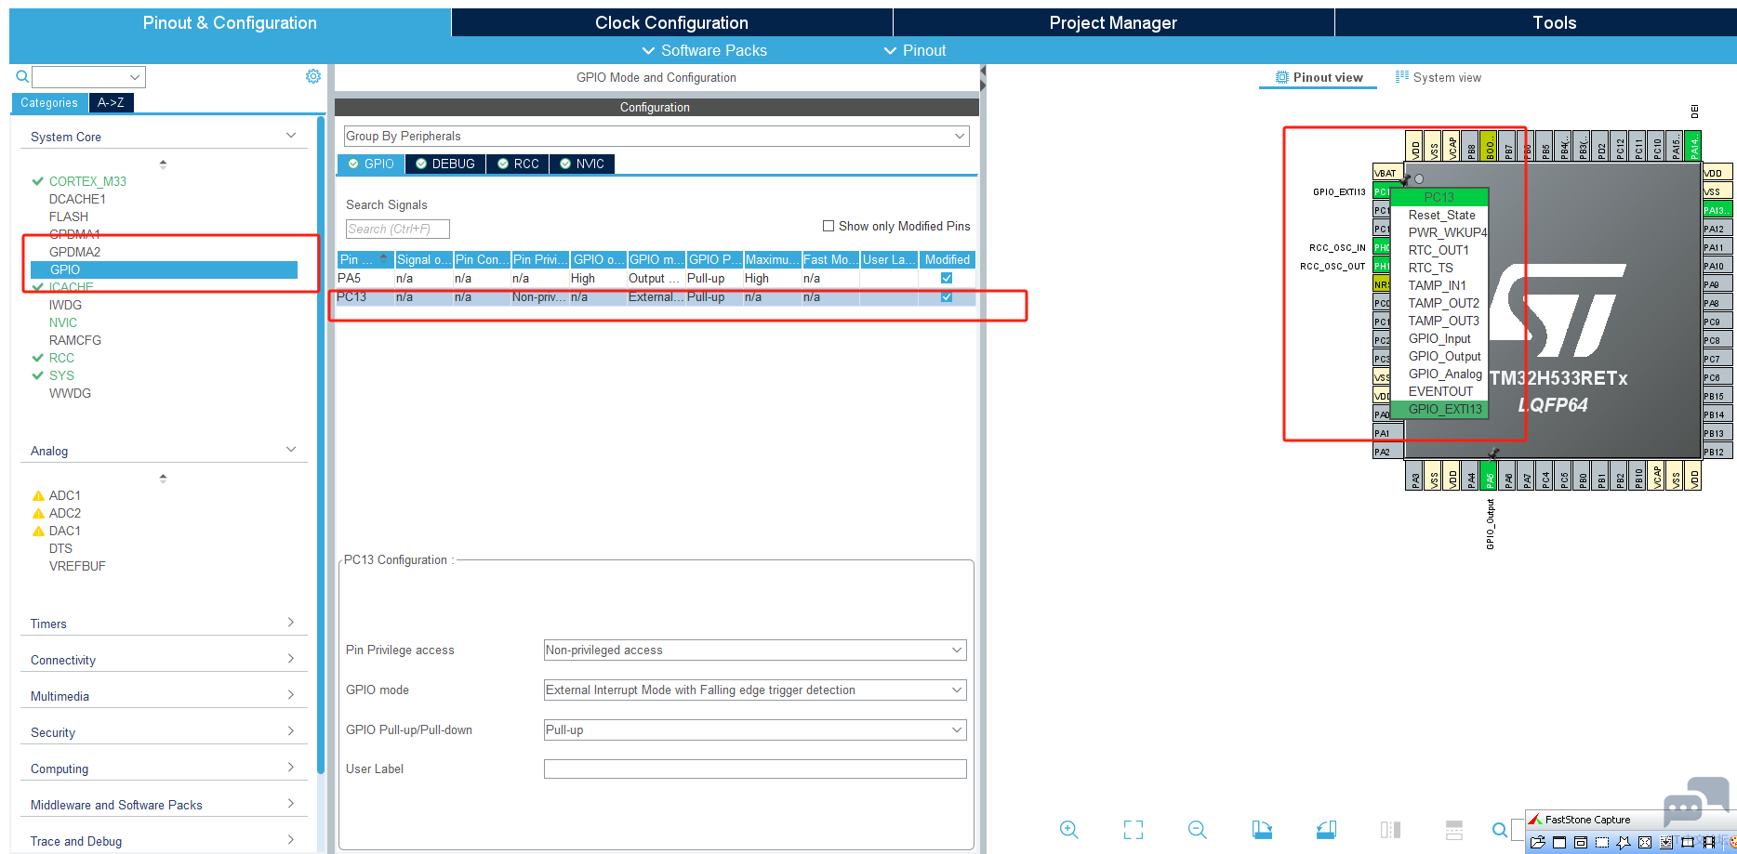Capture active window in FastStone Capture
The width and height of the screenshot is (1737, 854).
[x=1559, y=843]
